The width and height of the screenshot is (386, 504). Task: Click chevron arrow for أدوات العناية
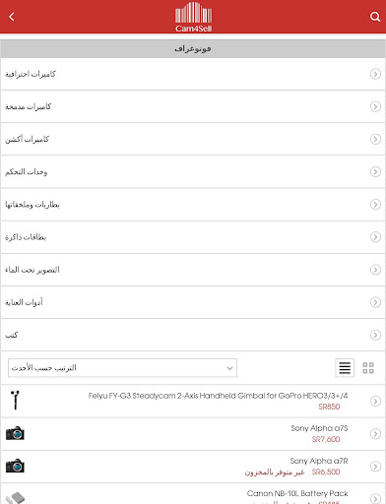click(375, 302)
